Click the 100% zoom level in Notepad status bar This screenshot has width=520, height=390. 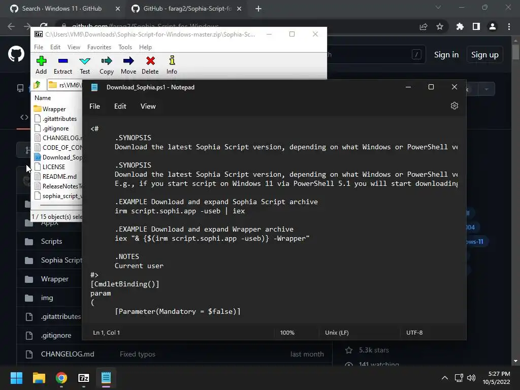coord(287,333)
